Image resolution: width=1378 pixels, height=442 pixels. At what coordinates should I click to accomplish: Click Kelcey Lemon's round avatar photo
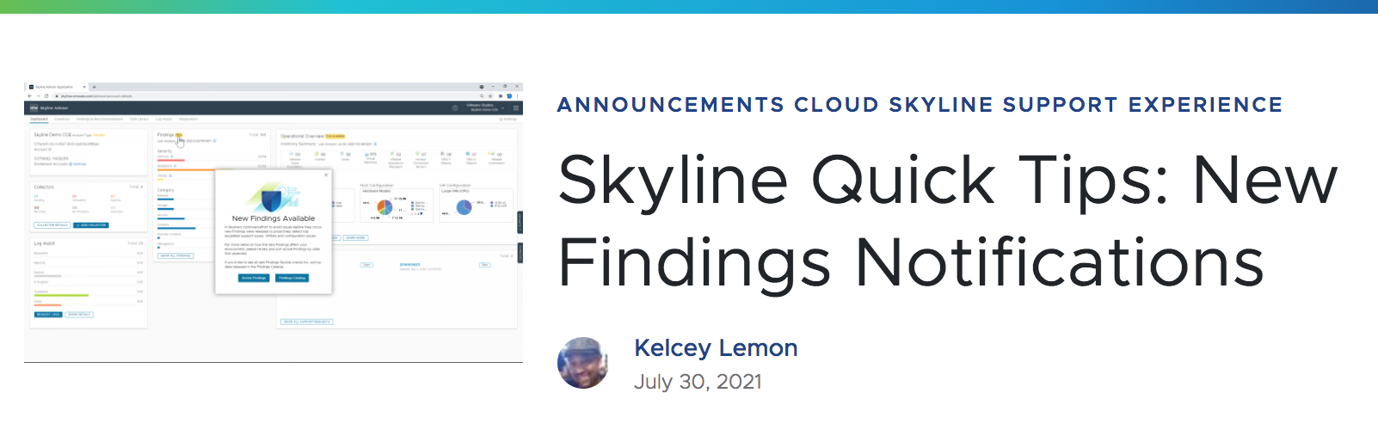tap(583, 363)
